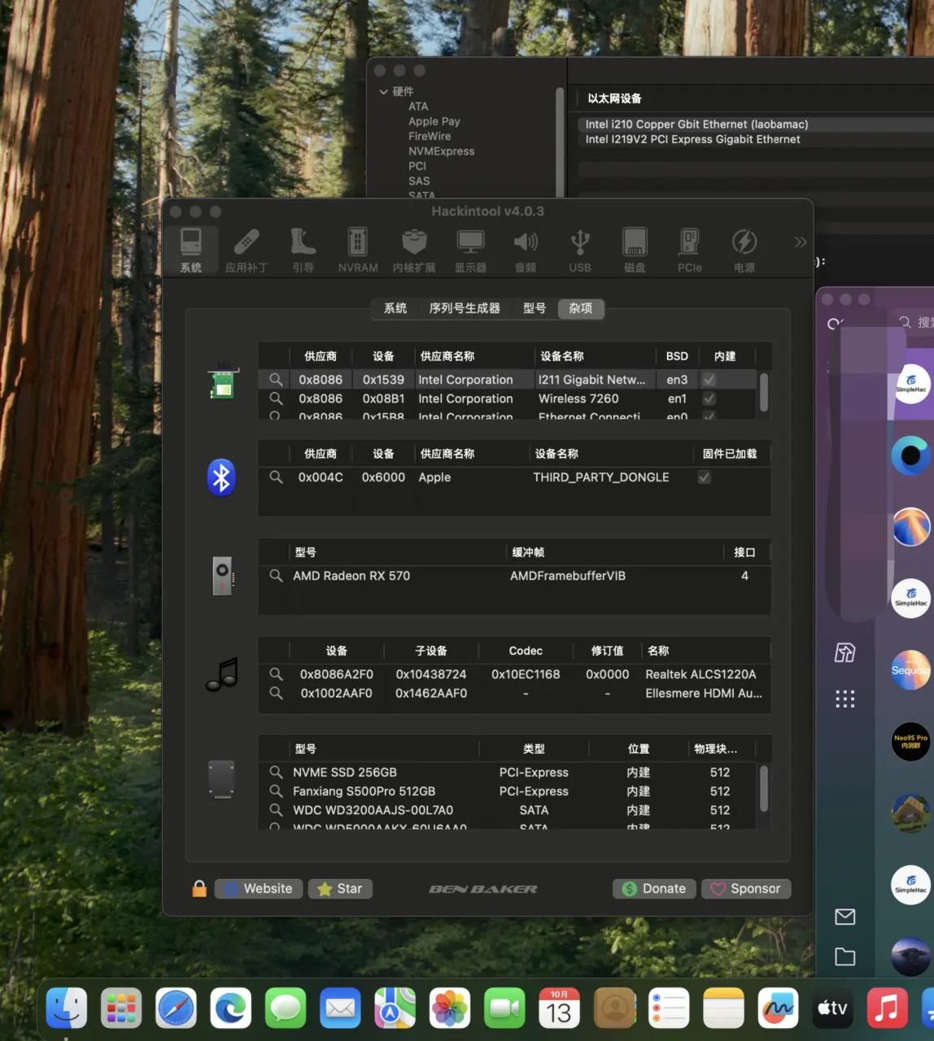This screenshot has width=934, height=1041.
Task: Open Safari from the Dock
Action: 176,1008
